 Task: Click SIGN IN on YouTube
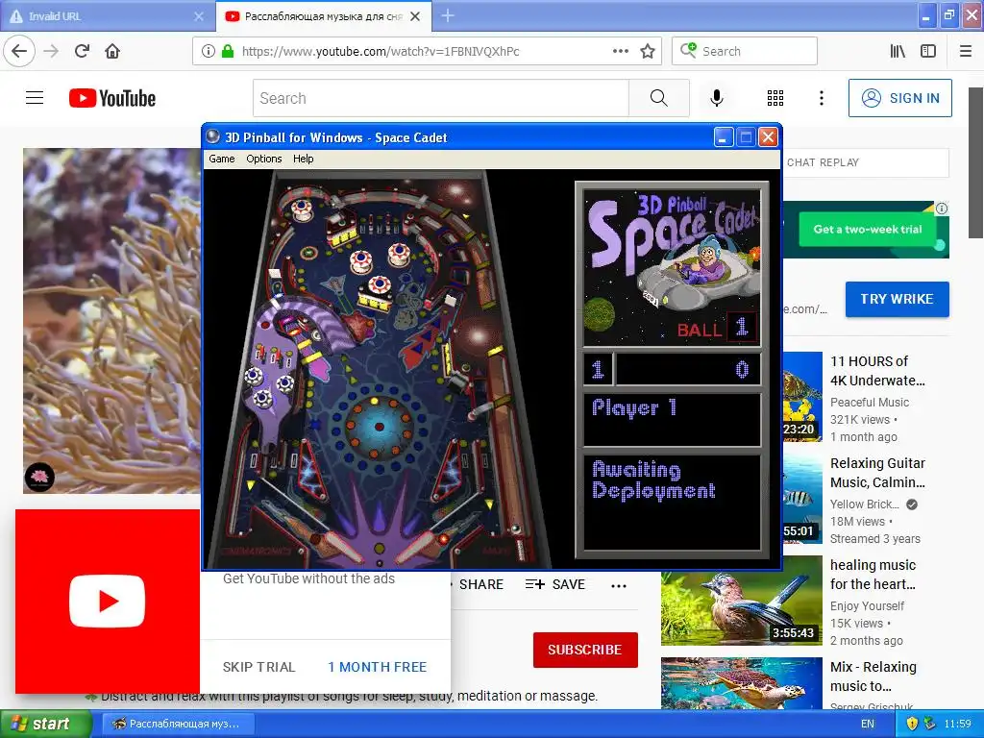[x=899, y=98]
